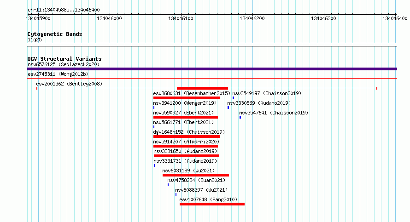Open nsv3331731 (Audano2019) label
Image resolution: width=410 pixels, height=222 pixels.
pos(185,161)
